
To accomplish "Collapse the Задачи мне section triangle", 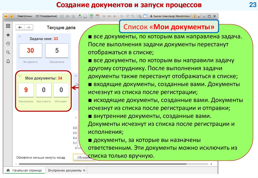I will pyautogui.click(x=20, y=37).
